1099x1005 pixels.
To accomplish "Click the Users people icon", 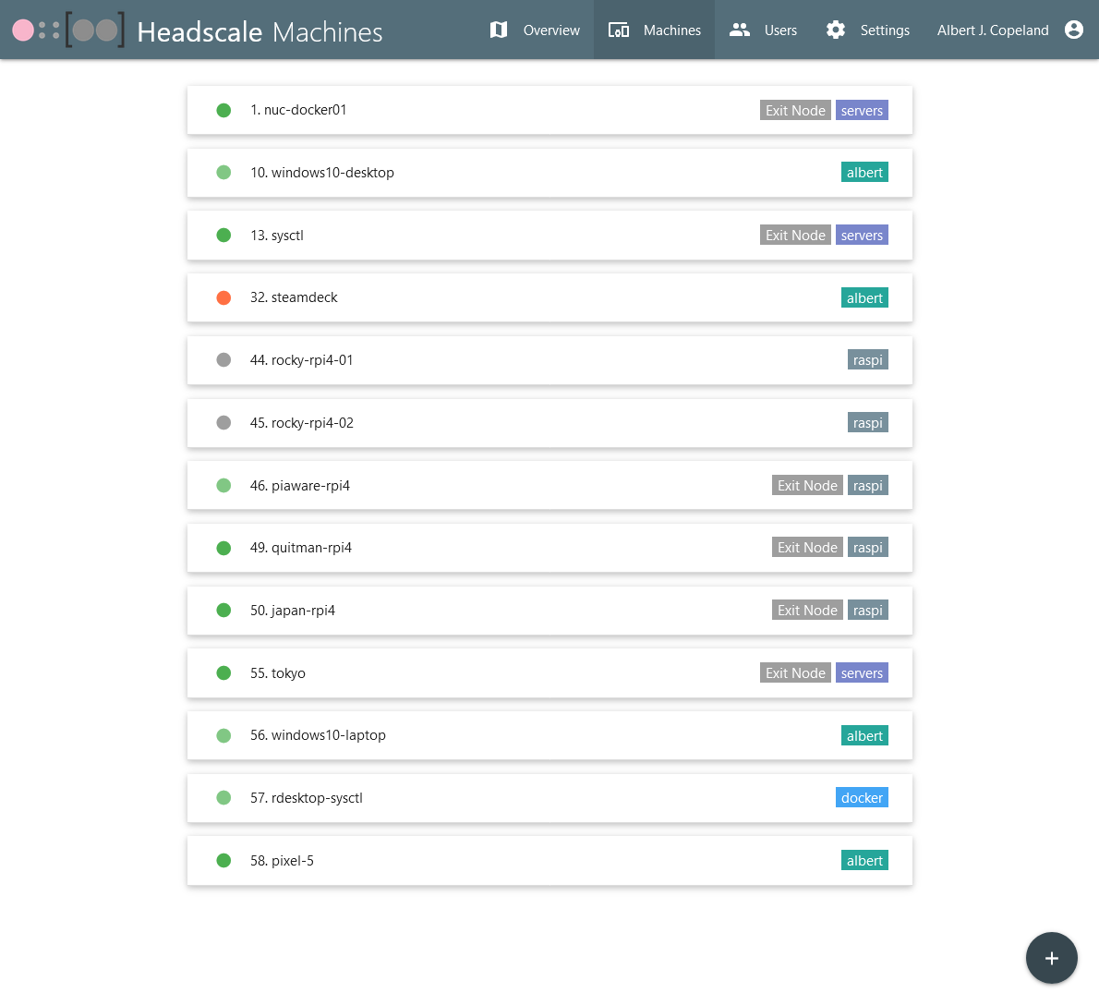I will point(740,30).
